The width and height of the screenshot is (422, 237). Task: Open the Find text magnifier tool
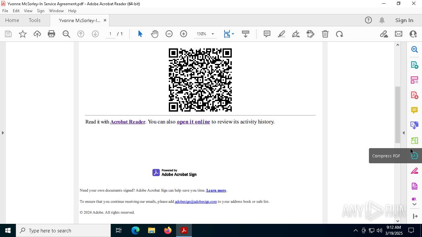pos(66,34)
